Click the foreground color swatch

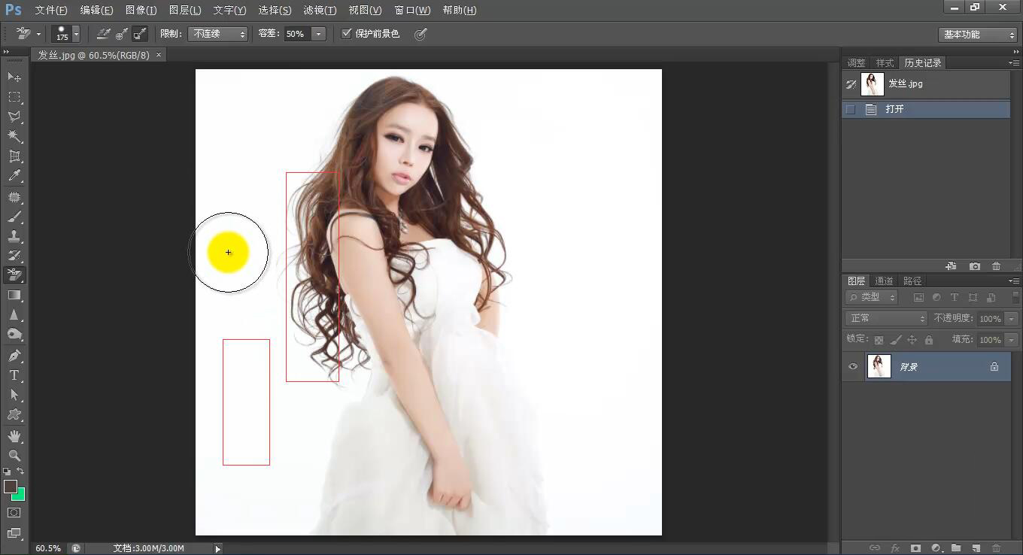pyautogui.click(x=11, y=487)
